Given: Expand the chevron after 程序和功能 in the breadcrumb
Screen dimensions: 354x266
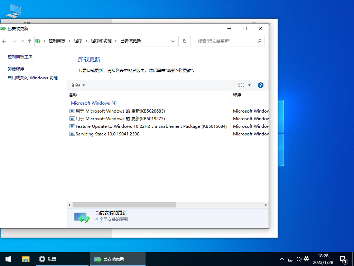Looking at the screenshot, I should click(116, 41).
